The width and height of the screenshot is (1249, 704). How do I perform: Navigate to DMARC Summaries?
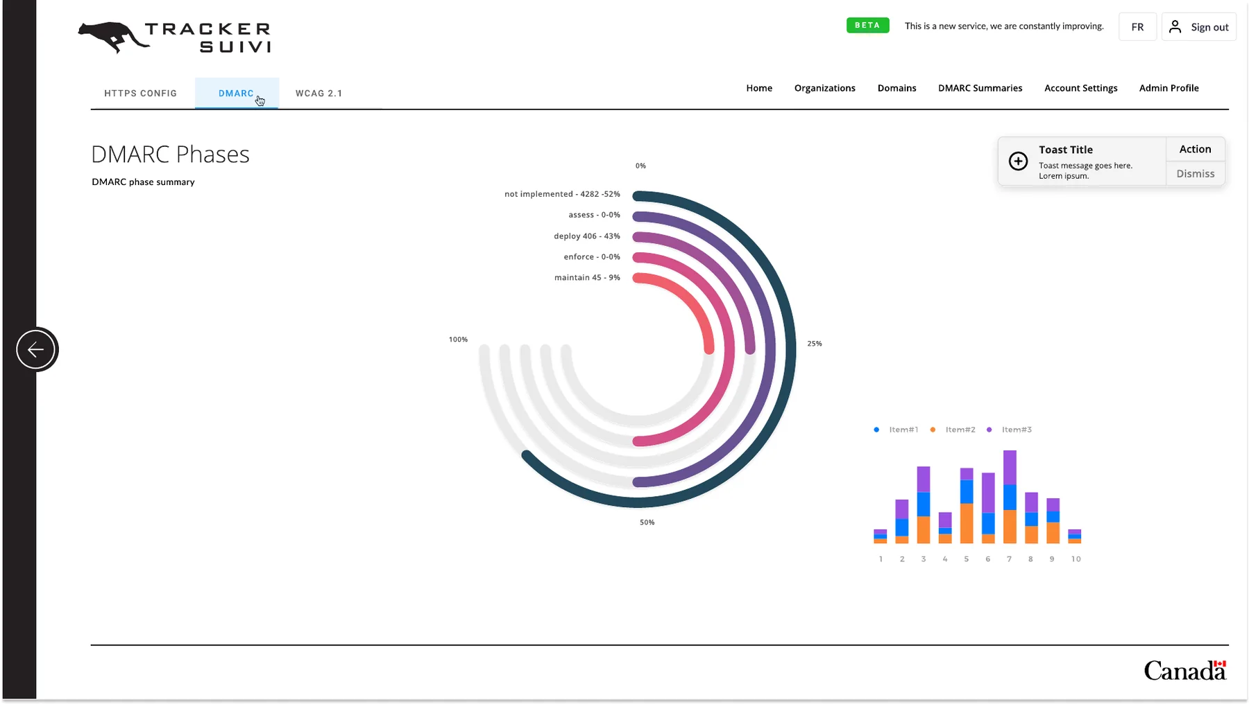point(980,88)
